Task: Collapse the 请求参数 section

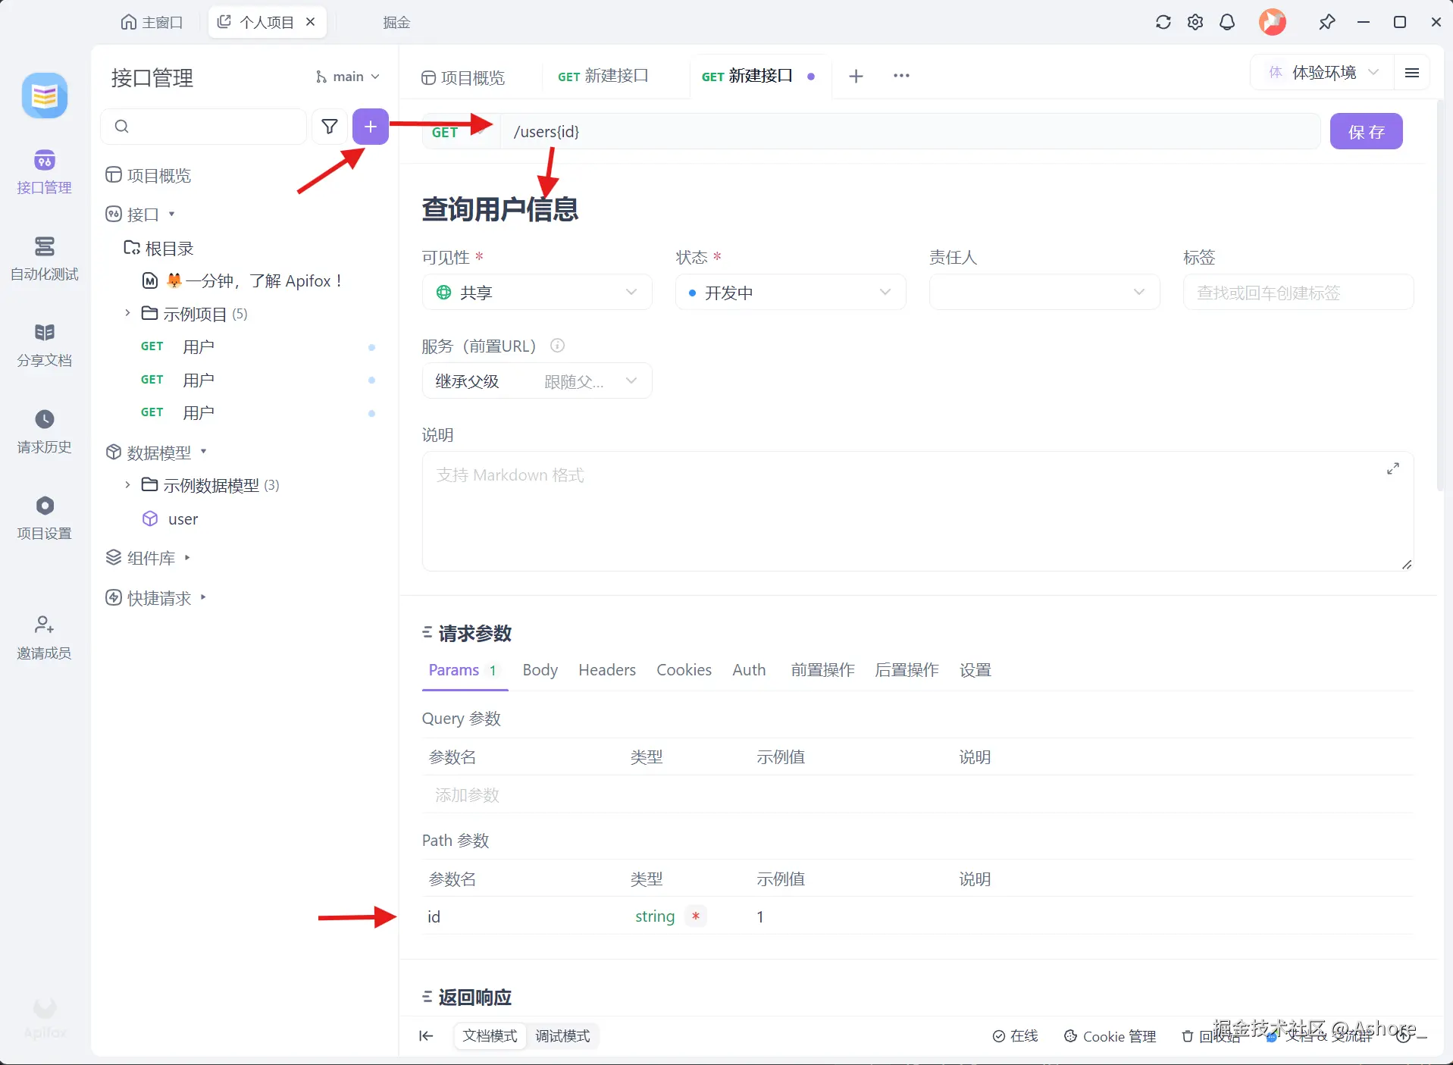Action: (427, 633)
